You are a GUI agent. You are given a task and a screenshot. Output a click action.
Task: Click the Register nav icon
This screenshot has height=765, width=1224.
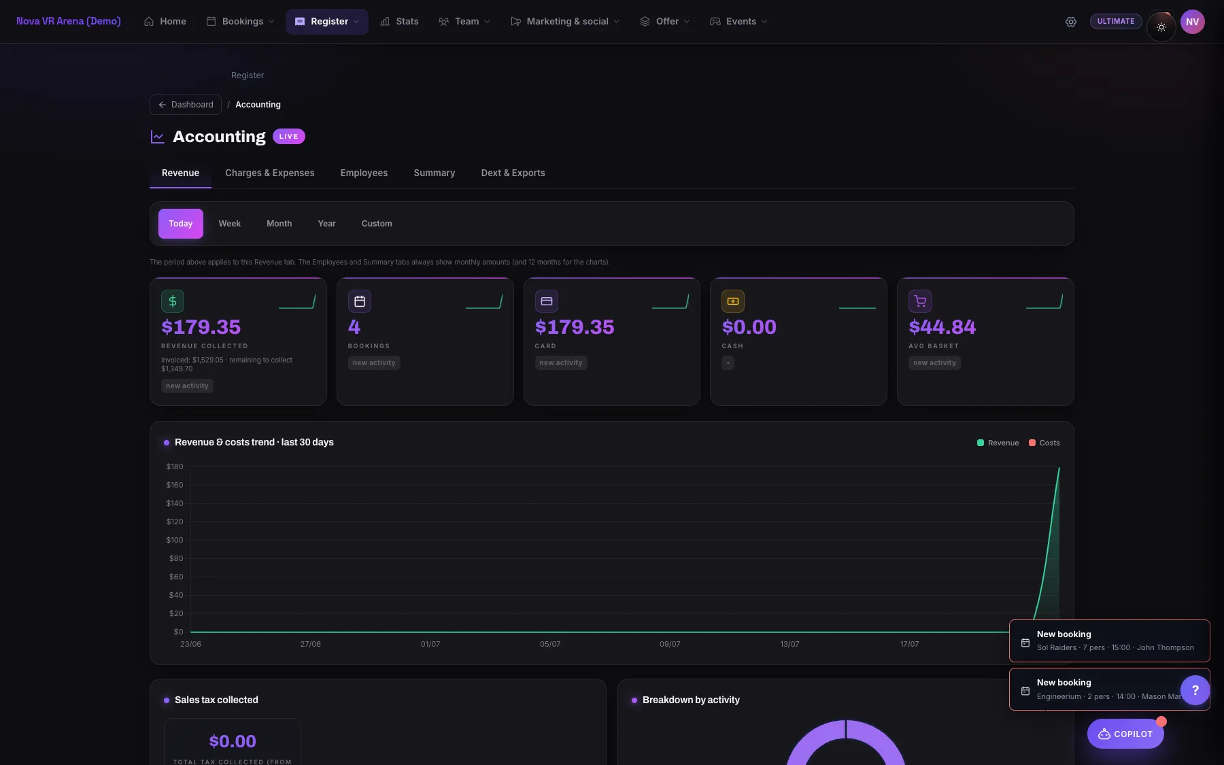click(300, 22)
